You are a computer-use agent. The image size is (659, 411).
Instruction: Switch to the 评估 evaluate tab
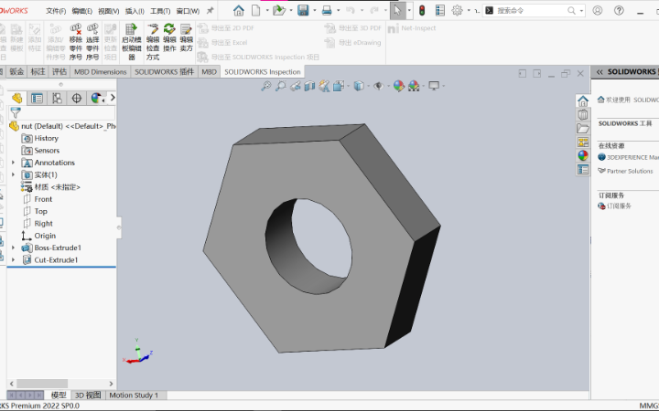(59, 72)
